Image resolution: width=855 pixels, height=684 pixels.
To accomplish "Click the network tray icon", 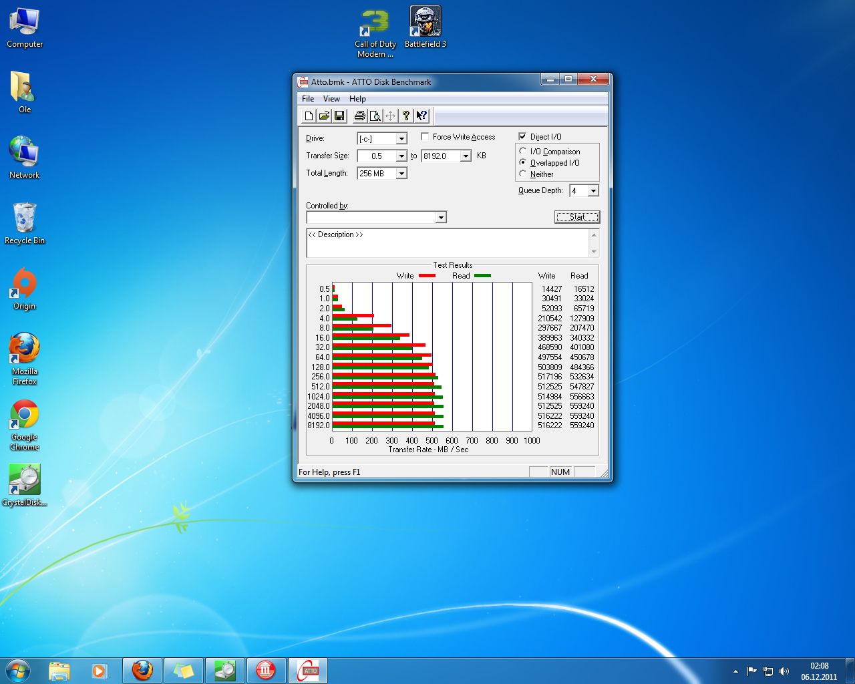I will [x=768, y=671].
